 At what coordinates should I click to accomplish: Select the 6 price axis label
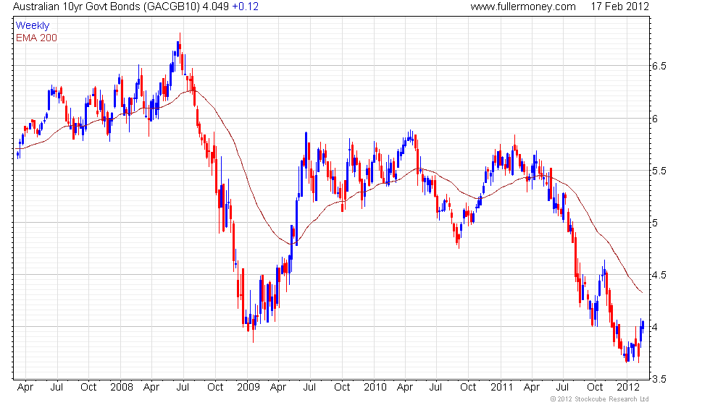pos(655,119)
